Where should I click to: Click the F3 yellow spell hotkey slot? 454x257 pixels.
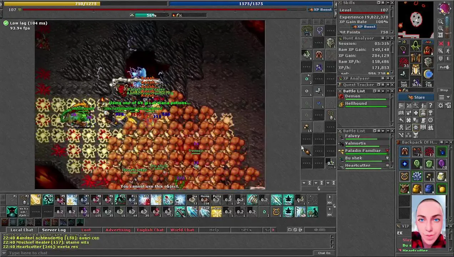pyautogui.click(x=36, y=200)
